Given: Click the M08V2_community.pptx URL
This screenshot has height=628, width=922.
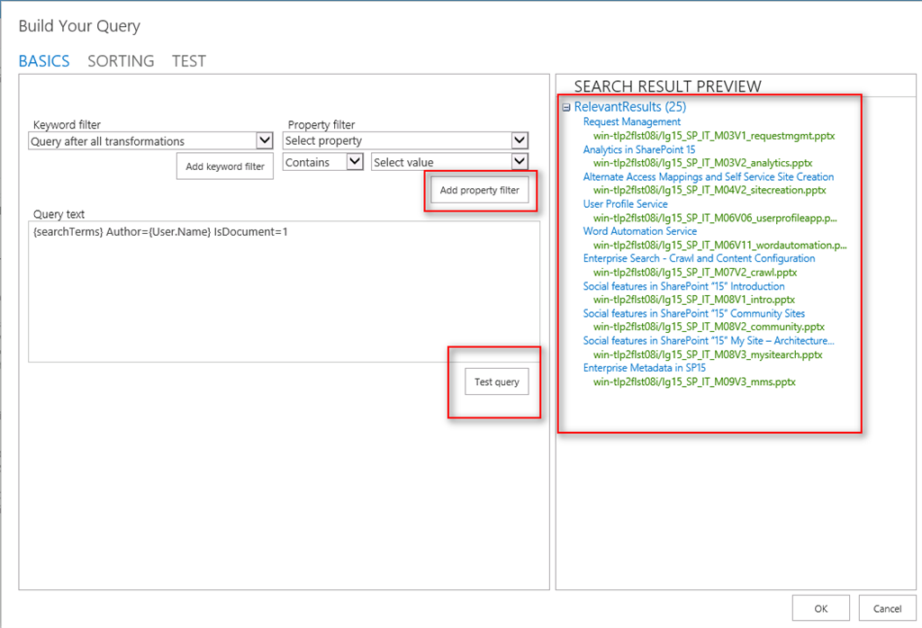Looking at the screenshot, I should point(709,327).
